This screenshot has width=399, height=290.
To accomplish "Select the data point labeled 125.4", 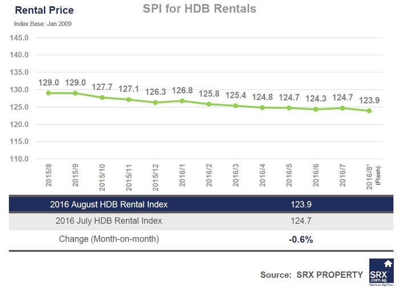I will click(x=235, y=106).
